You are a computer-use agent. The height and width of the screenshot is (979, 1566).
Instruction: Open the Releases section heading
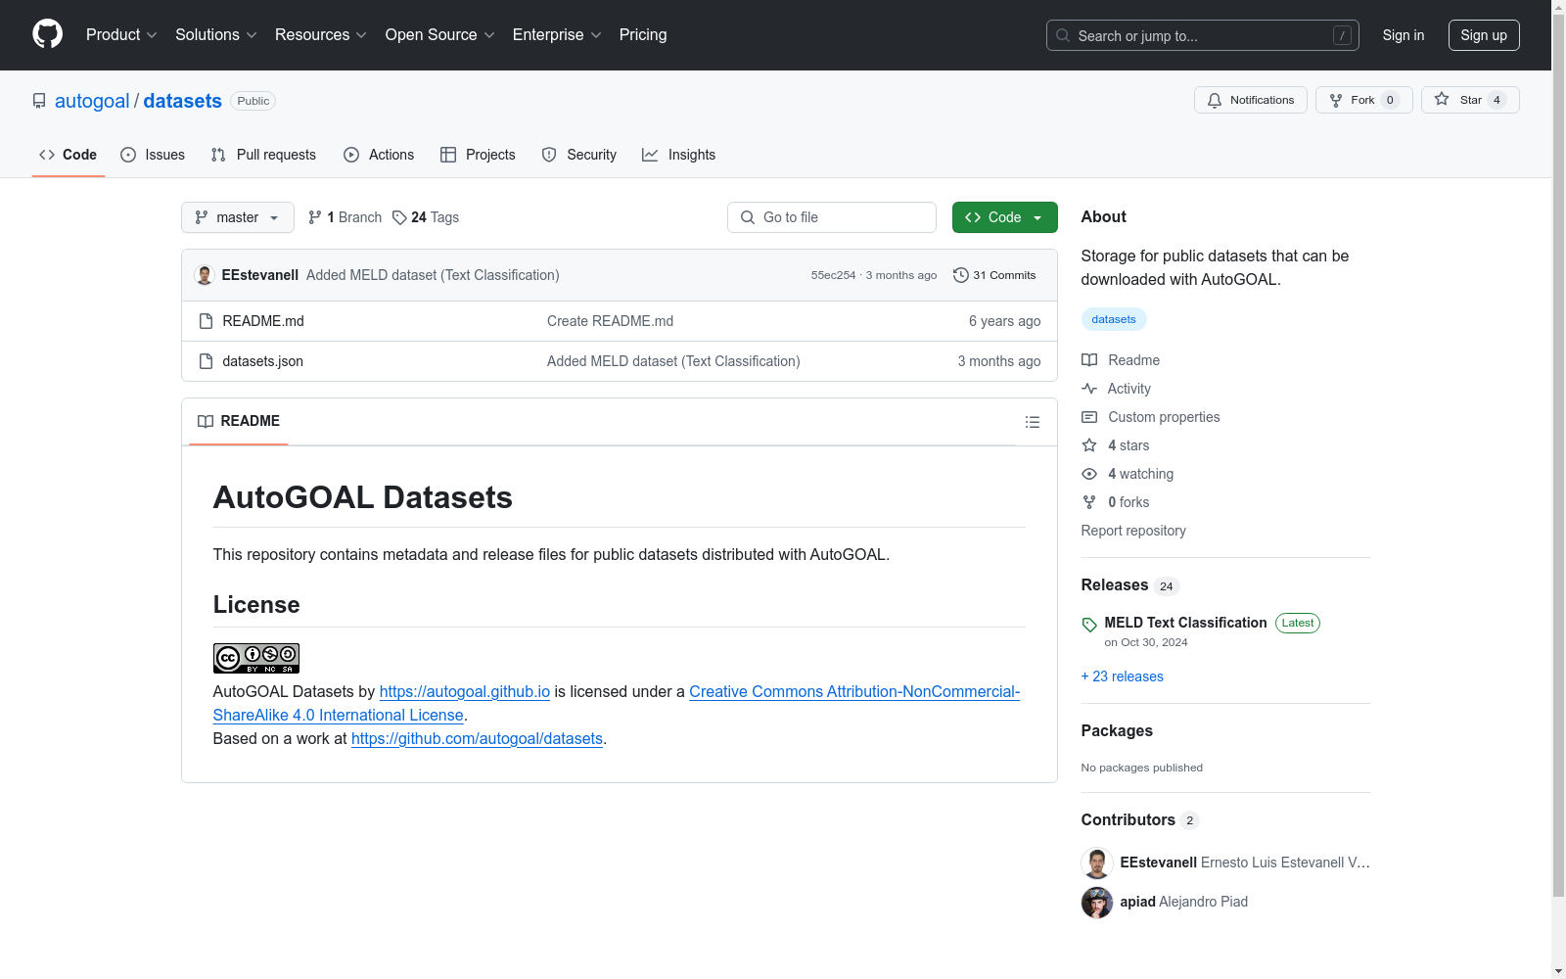pyautogui.click(x=1130, y=584)
